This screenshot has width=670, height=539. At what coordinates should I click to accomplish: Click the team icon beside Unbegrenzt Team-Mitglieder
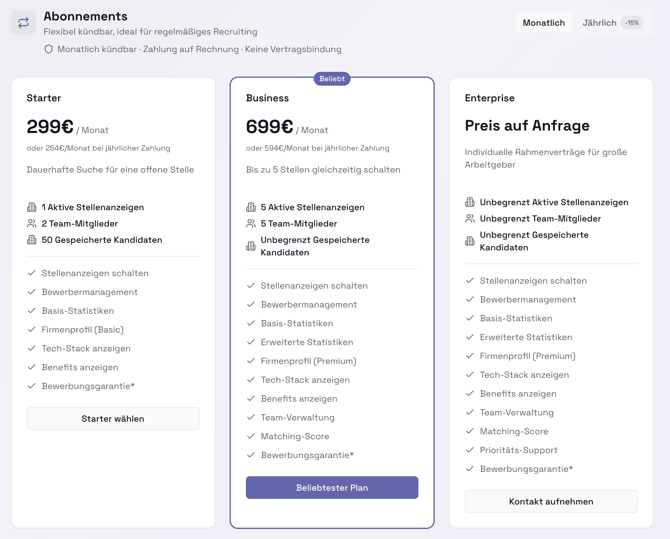470,218
